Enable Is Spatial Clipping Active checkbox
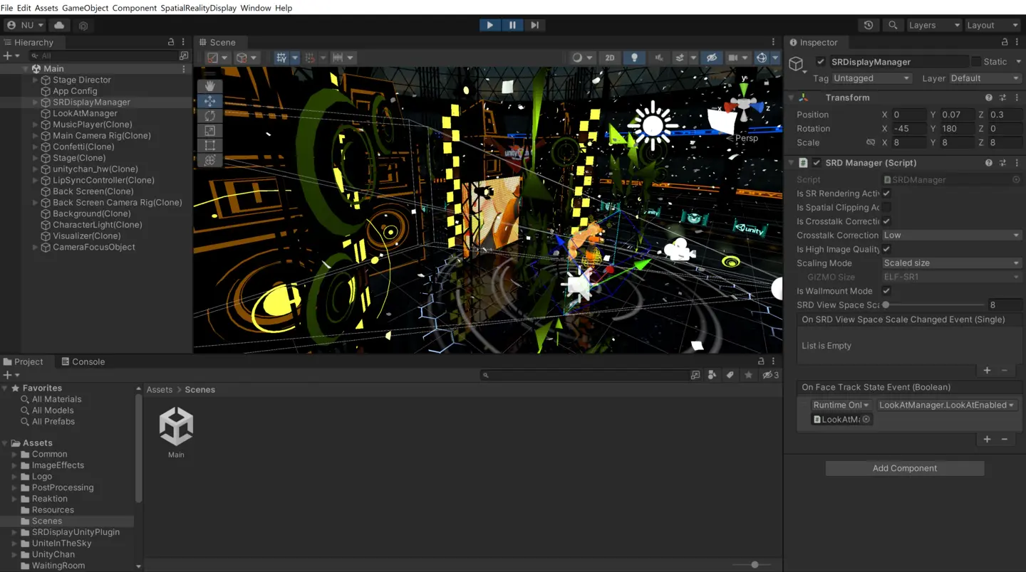Image resolution: width=1026 pixels, height=572 pixels. (886, 208)
